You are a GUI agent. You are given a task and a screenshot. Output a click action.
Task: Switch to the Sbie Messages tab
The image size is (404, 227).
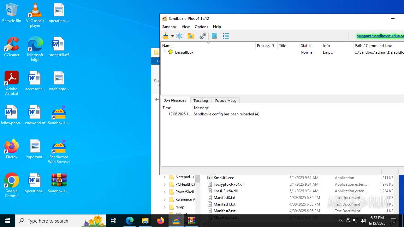175,100
